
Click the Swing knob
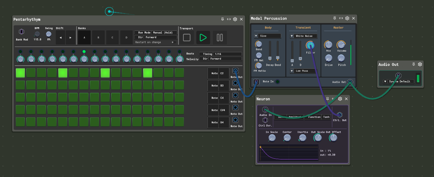point(49,34)
